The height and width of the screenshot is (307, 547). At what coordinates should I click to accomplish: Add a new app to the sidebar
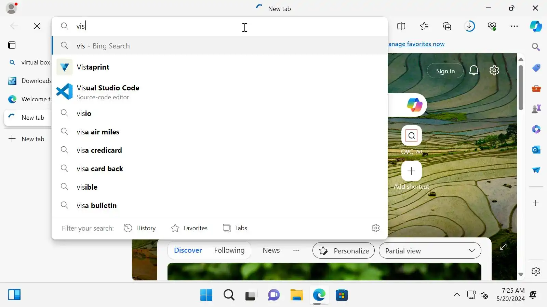(x=536, y=203)
